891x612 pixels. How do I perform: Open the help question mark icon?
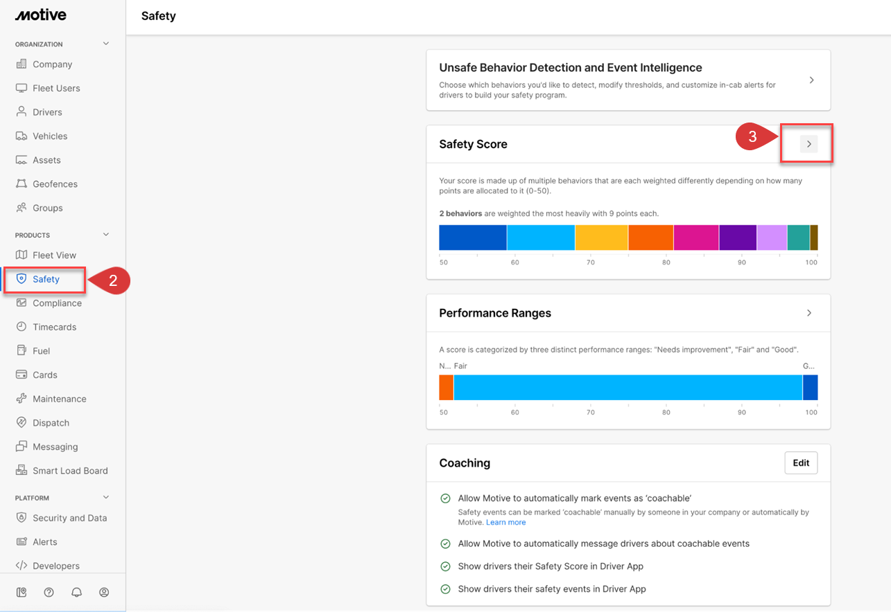(x=49, y=593)
